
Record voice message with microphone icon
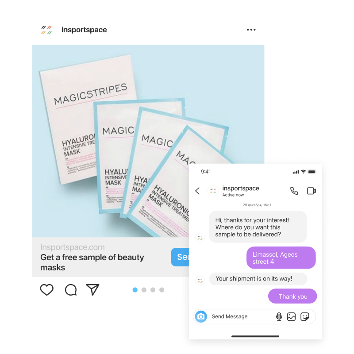click(279, 316)
